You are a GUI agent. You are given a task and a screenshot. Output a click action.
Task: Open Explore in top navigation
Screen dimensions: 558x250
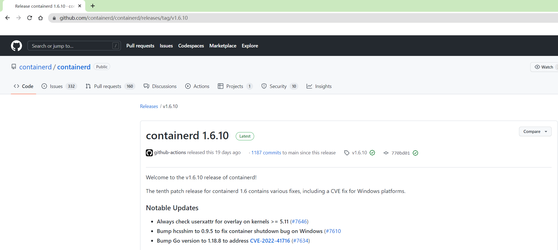tap(250, 46)
